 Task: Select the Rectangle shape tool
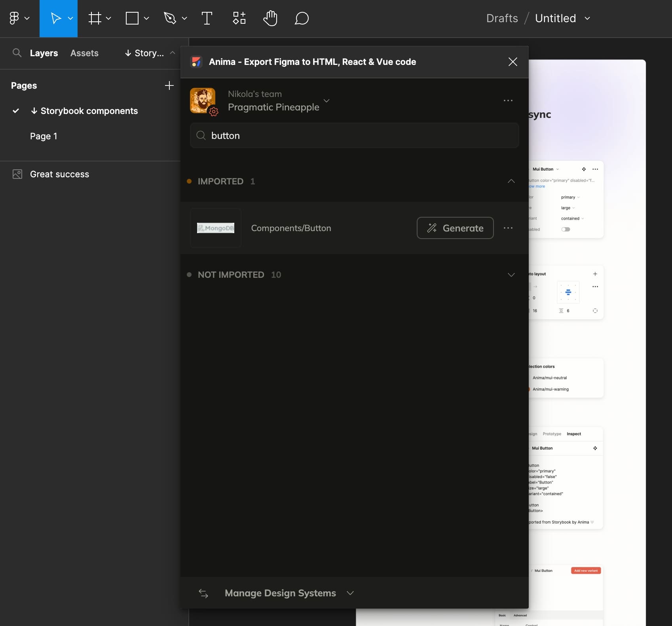point(132,18)
